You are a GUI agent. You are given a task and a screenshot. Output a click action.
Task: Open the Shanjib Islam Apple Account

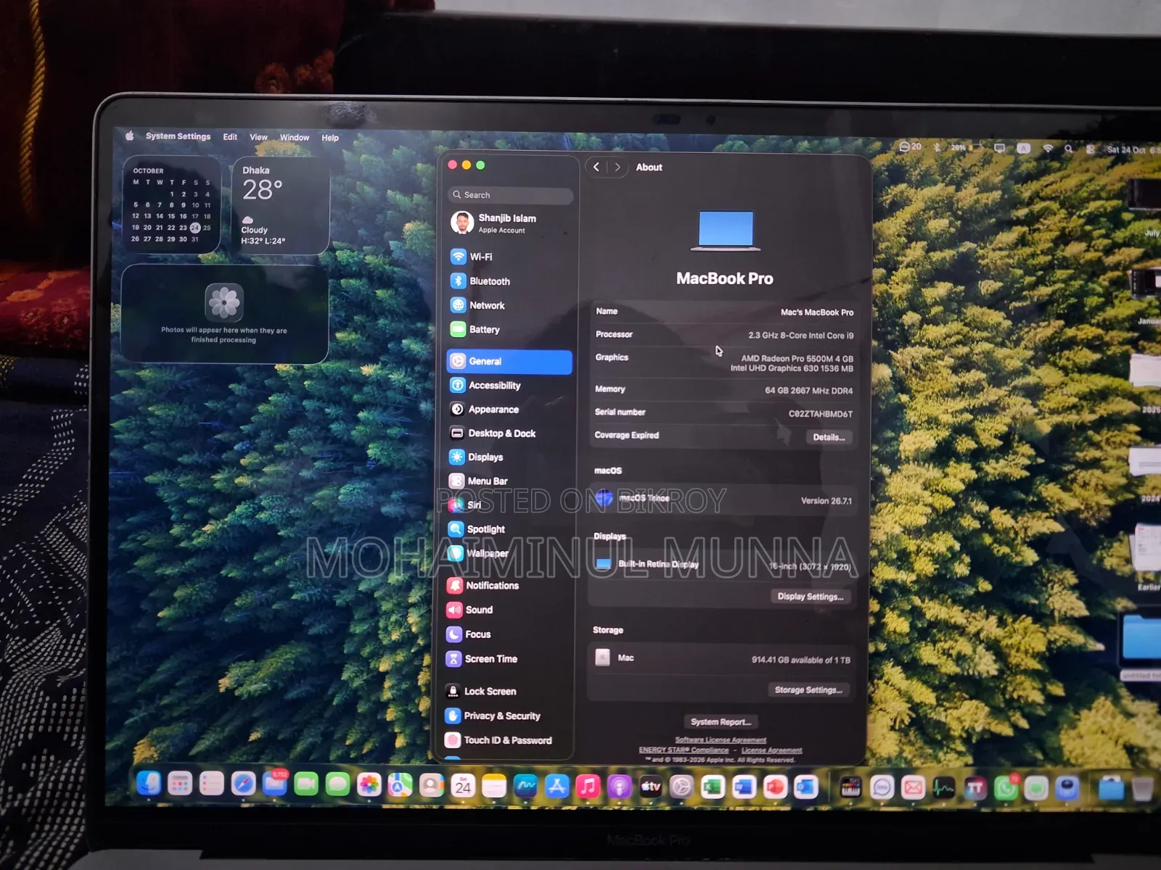tap(510, 223)
